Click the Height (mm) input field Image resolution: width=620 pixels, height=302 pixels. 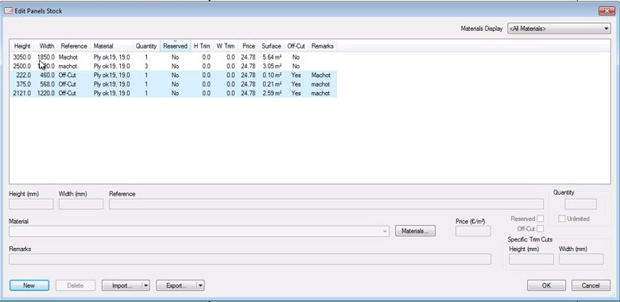(x=31, y=204)
